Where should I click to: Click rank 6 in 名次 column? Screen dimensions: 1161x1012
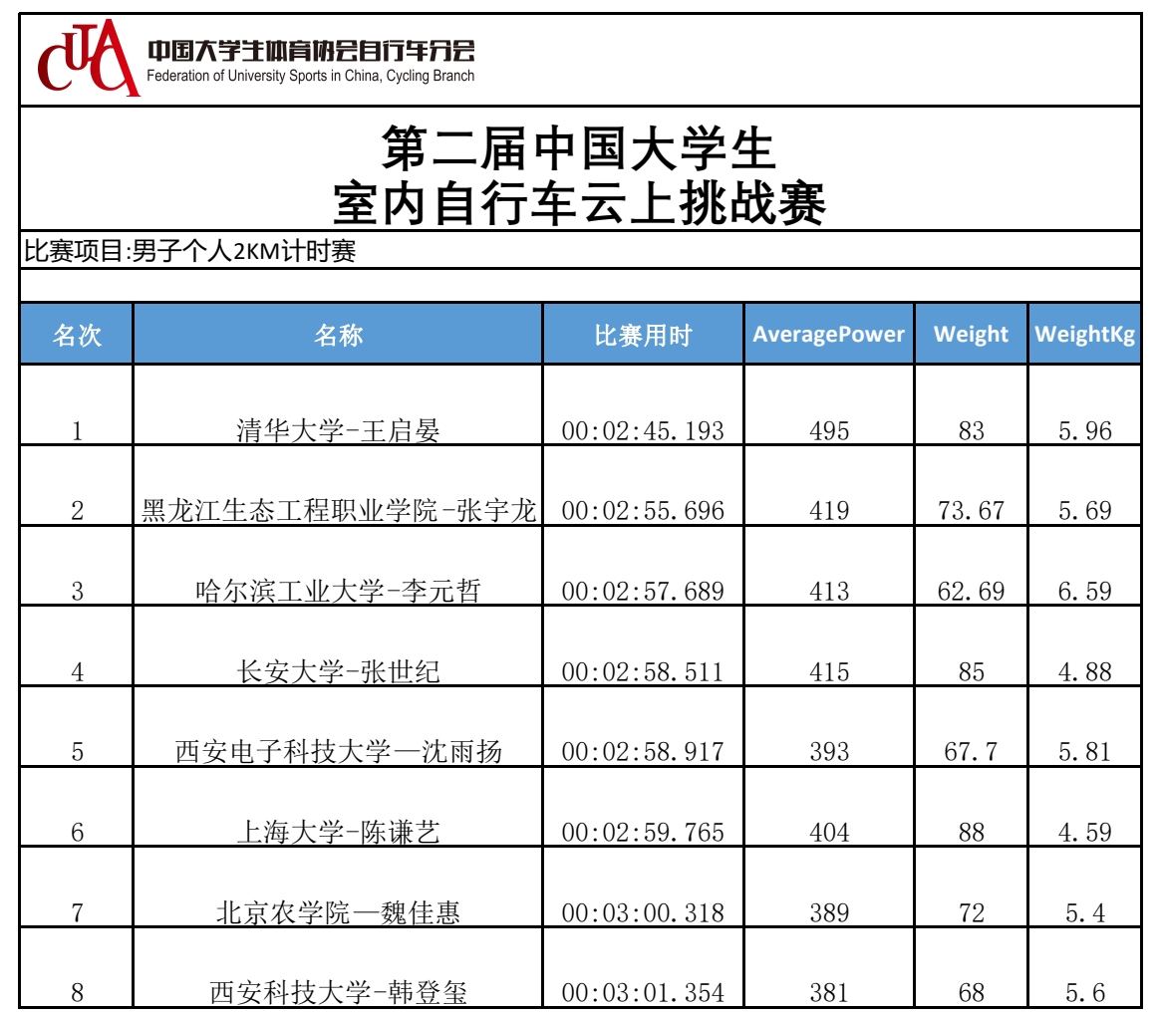coord(77,833)
